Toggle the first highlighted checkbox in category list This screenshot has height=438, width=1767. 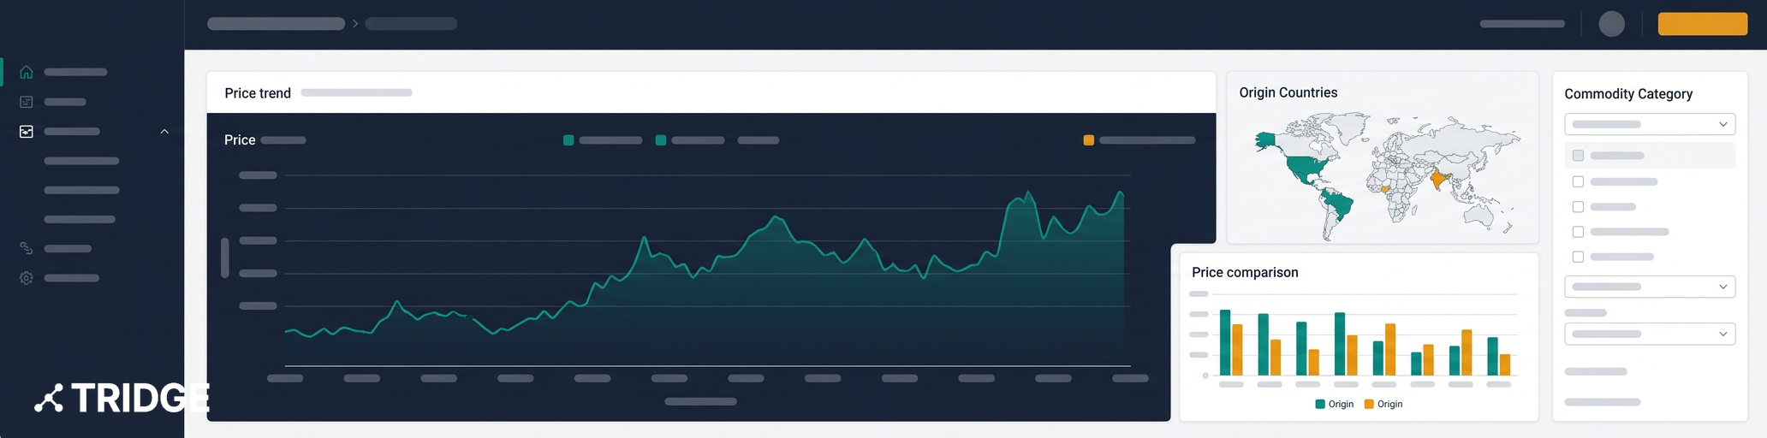coord(1578,156)
